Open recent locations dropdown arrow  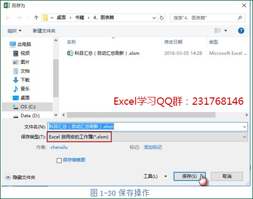27,18
